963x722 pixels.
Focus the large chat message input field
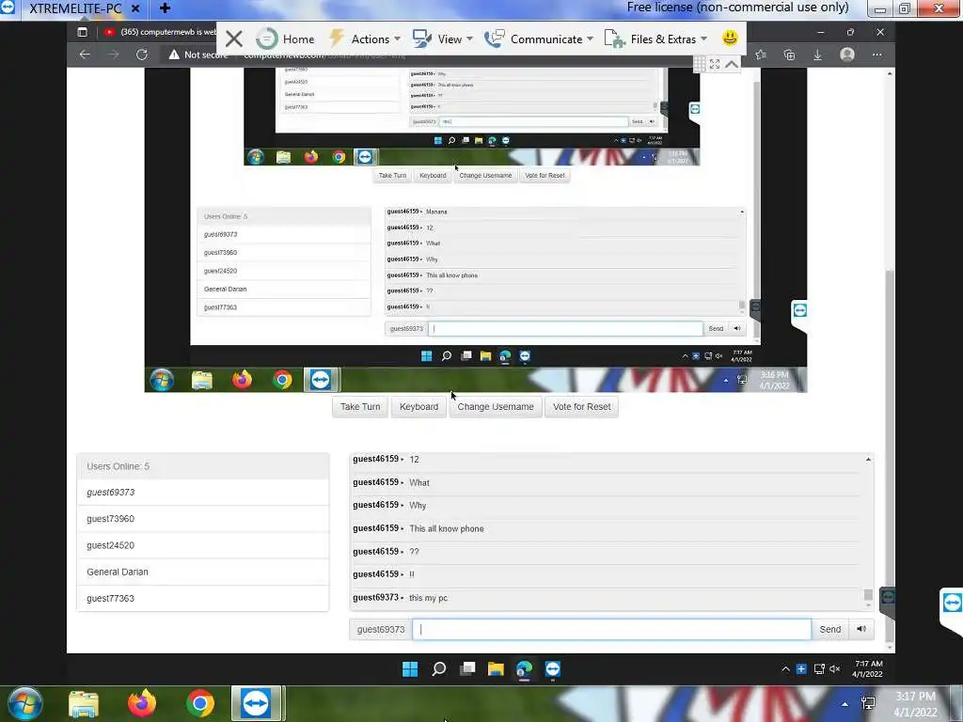[611, 629]
